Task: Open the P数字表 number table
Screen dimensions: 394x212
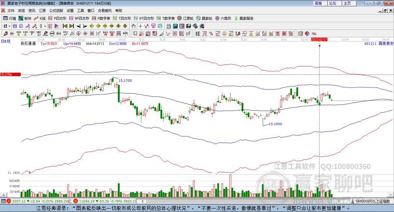Action: pos(101,18)
